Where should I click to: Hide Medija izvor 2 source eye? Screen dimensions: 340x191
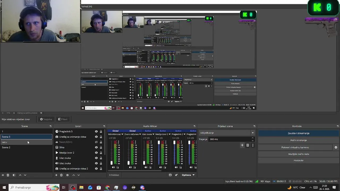[96, 153]
